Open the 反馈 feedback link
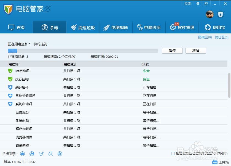 pyautogui.click(x=187, y=4)
